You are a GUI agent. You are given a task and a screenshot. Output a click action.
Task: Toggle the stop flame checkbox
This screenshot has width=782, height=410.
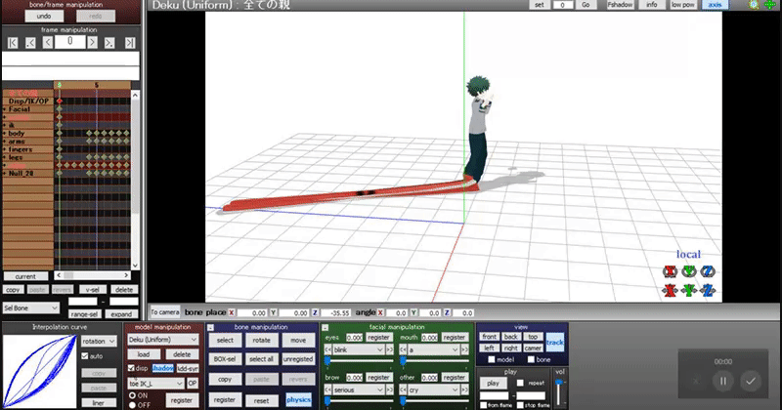(x=520, y=405)
